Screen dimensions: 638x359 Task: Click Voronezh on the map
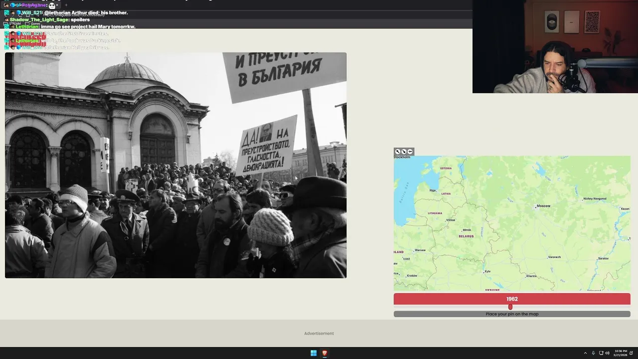click(554, 257)
